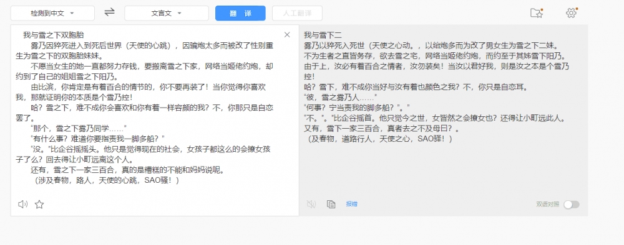Click the 报错 report error link
624x245 pixels.
[352, 204]
